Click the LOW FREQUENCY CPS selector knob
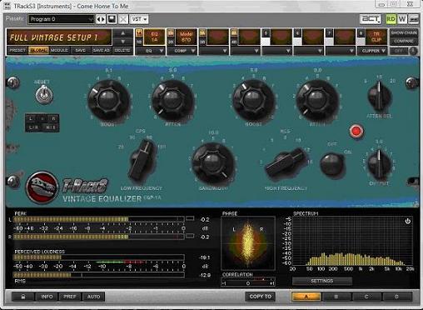The image size is (423, 310). click(x=142, y=161)
